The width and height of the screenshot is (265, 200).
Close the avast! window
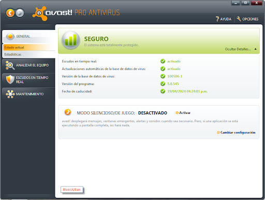click(x=257, y=3)
